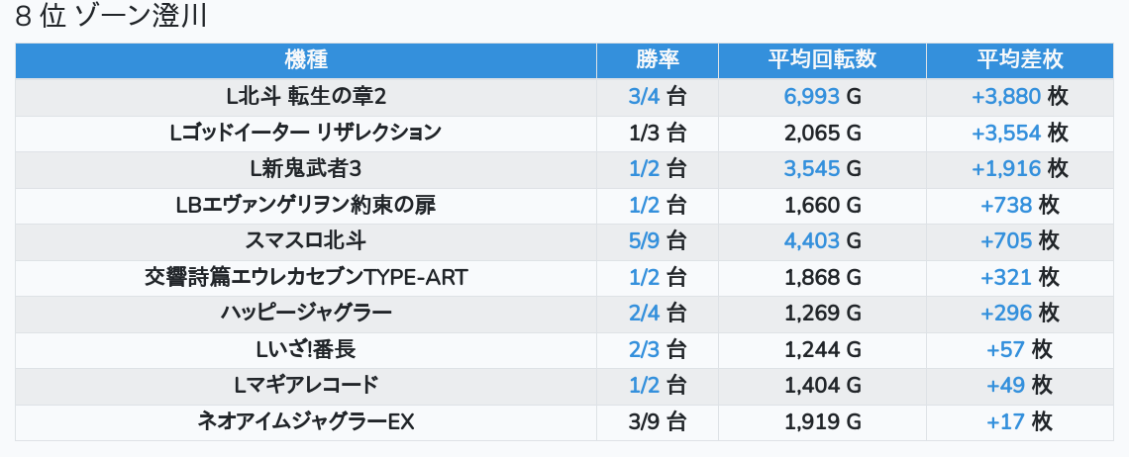Screen dimensions: 1129x457
Task: Click the Lいざ!番長 machine name
Action: 305,349
